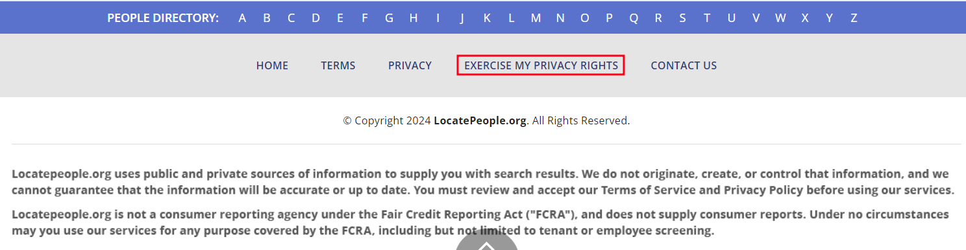Screen dimensions: 966x250
Task: Open the Terms page link
Action: tap(338, 65)
